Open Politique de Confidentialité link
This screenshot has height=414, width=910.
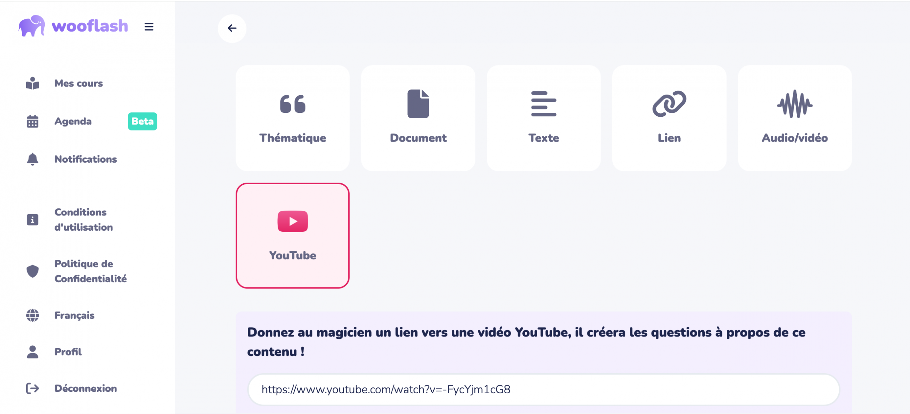pos(90,271)
